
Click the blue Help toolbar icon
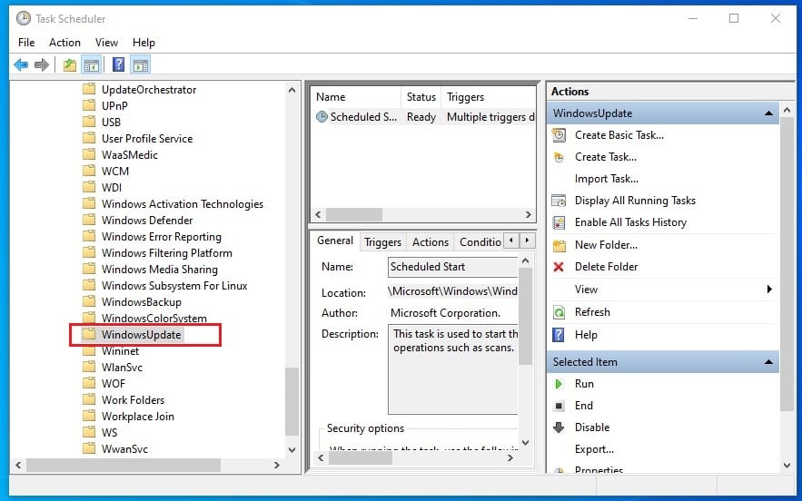[119, 65]
